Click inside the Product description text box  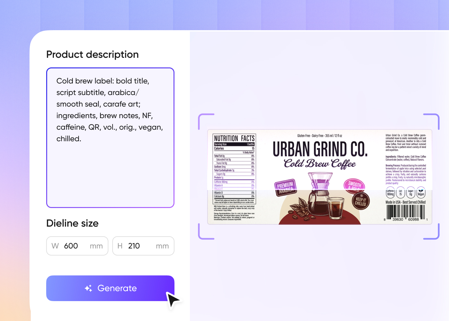coord(110,137)
